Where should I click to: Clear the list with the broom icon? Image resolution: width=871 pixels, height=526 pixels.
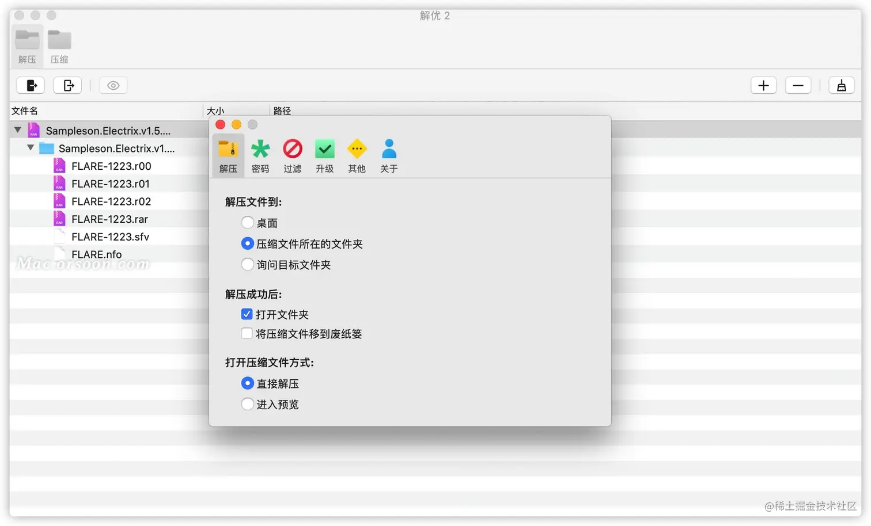842,85
